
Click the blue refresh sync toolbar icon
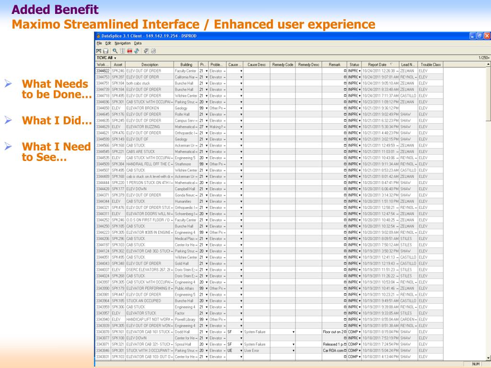[x=137, y=50]
